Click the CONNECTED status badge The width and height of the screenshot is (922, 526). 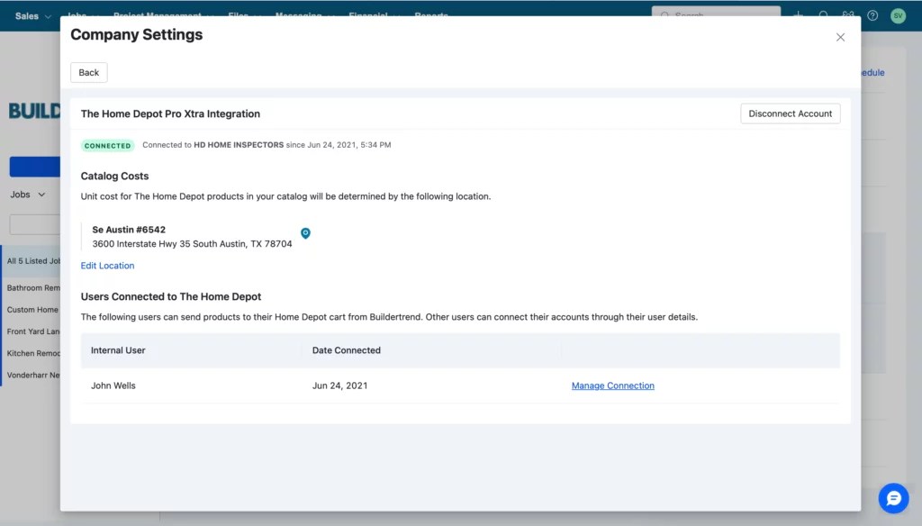(108, 145)
